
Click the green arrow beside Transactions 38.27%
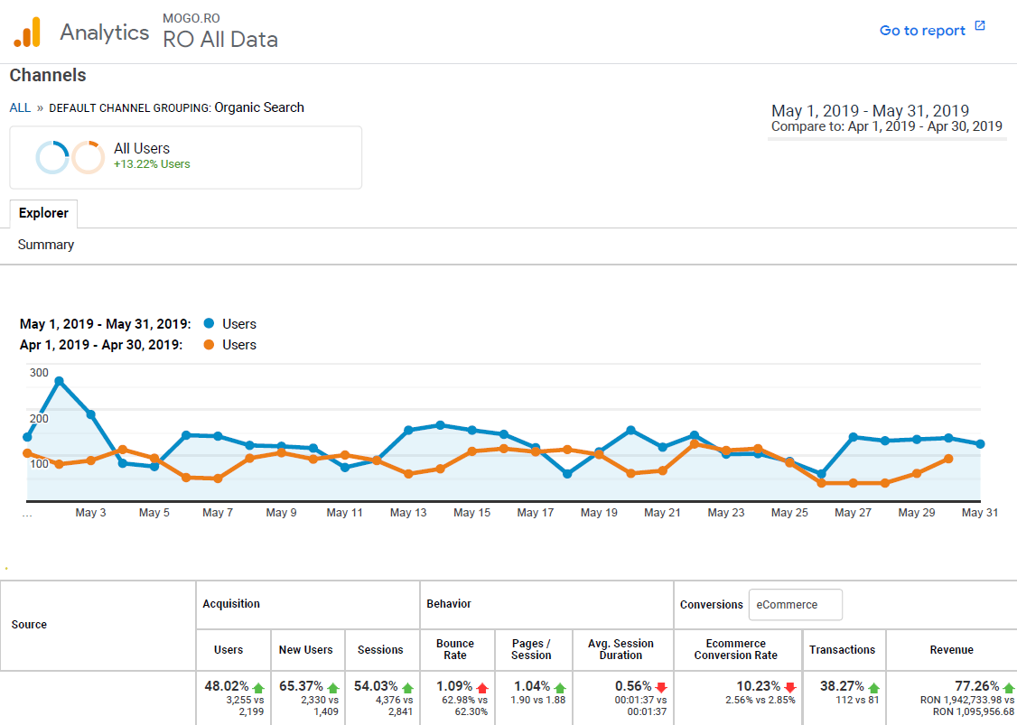click(x=873, y=686)
